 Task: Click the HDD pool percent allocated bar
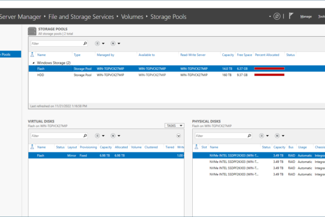pos(269,75)
